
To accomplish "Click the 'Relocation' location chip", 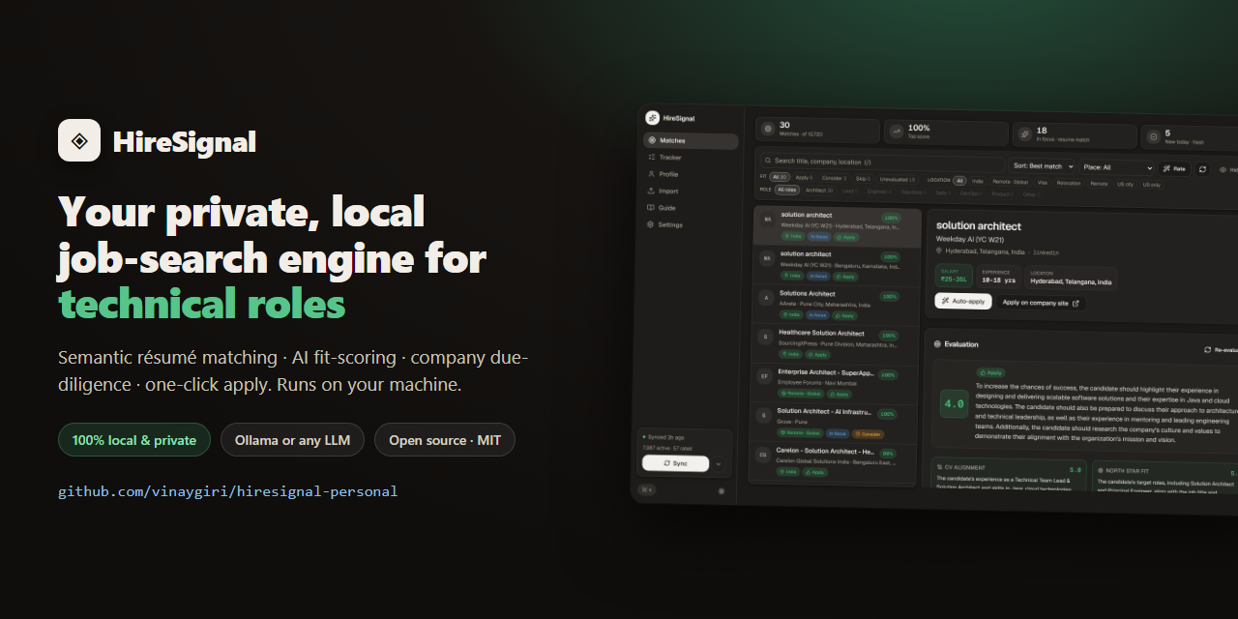I will click(1069, 183).
